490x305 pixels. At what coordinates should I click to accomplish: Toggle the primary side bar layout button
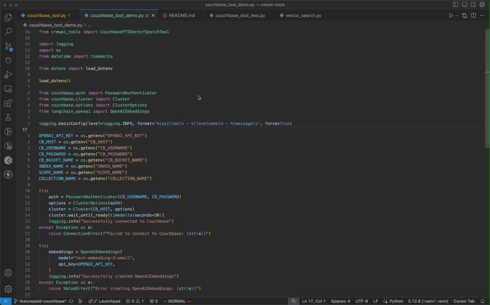[455, 5]
